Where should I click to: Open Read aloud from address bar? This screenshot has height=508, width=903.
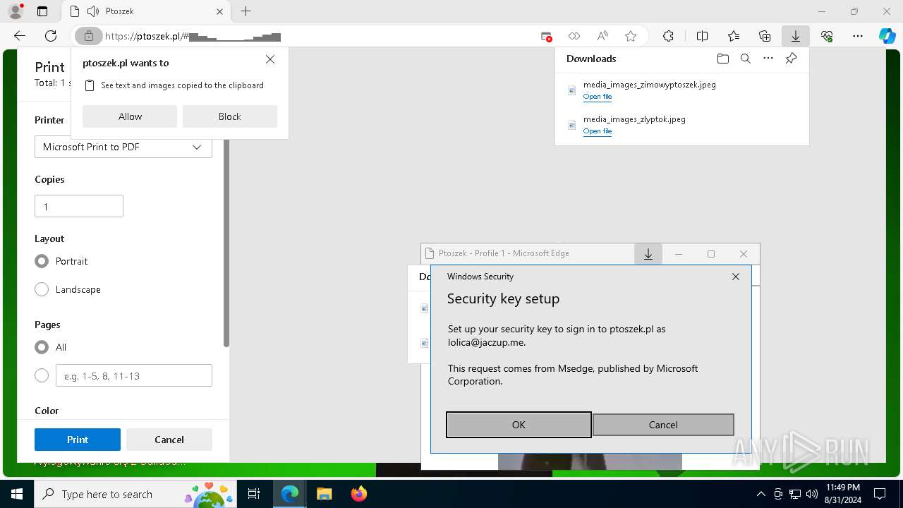602,36
